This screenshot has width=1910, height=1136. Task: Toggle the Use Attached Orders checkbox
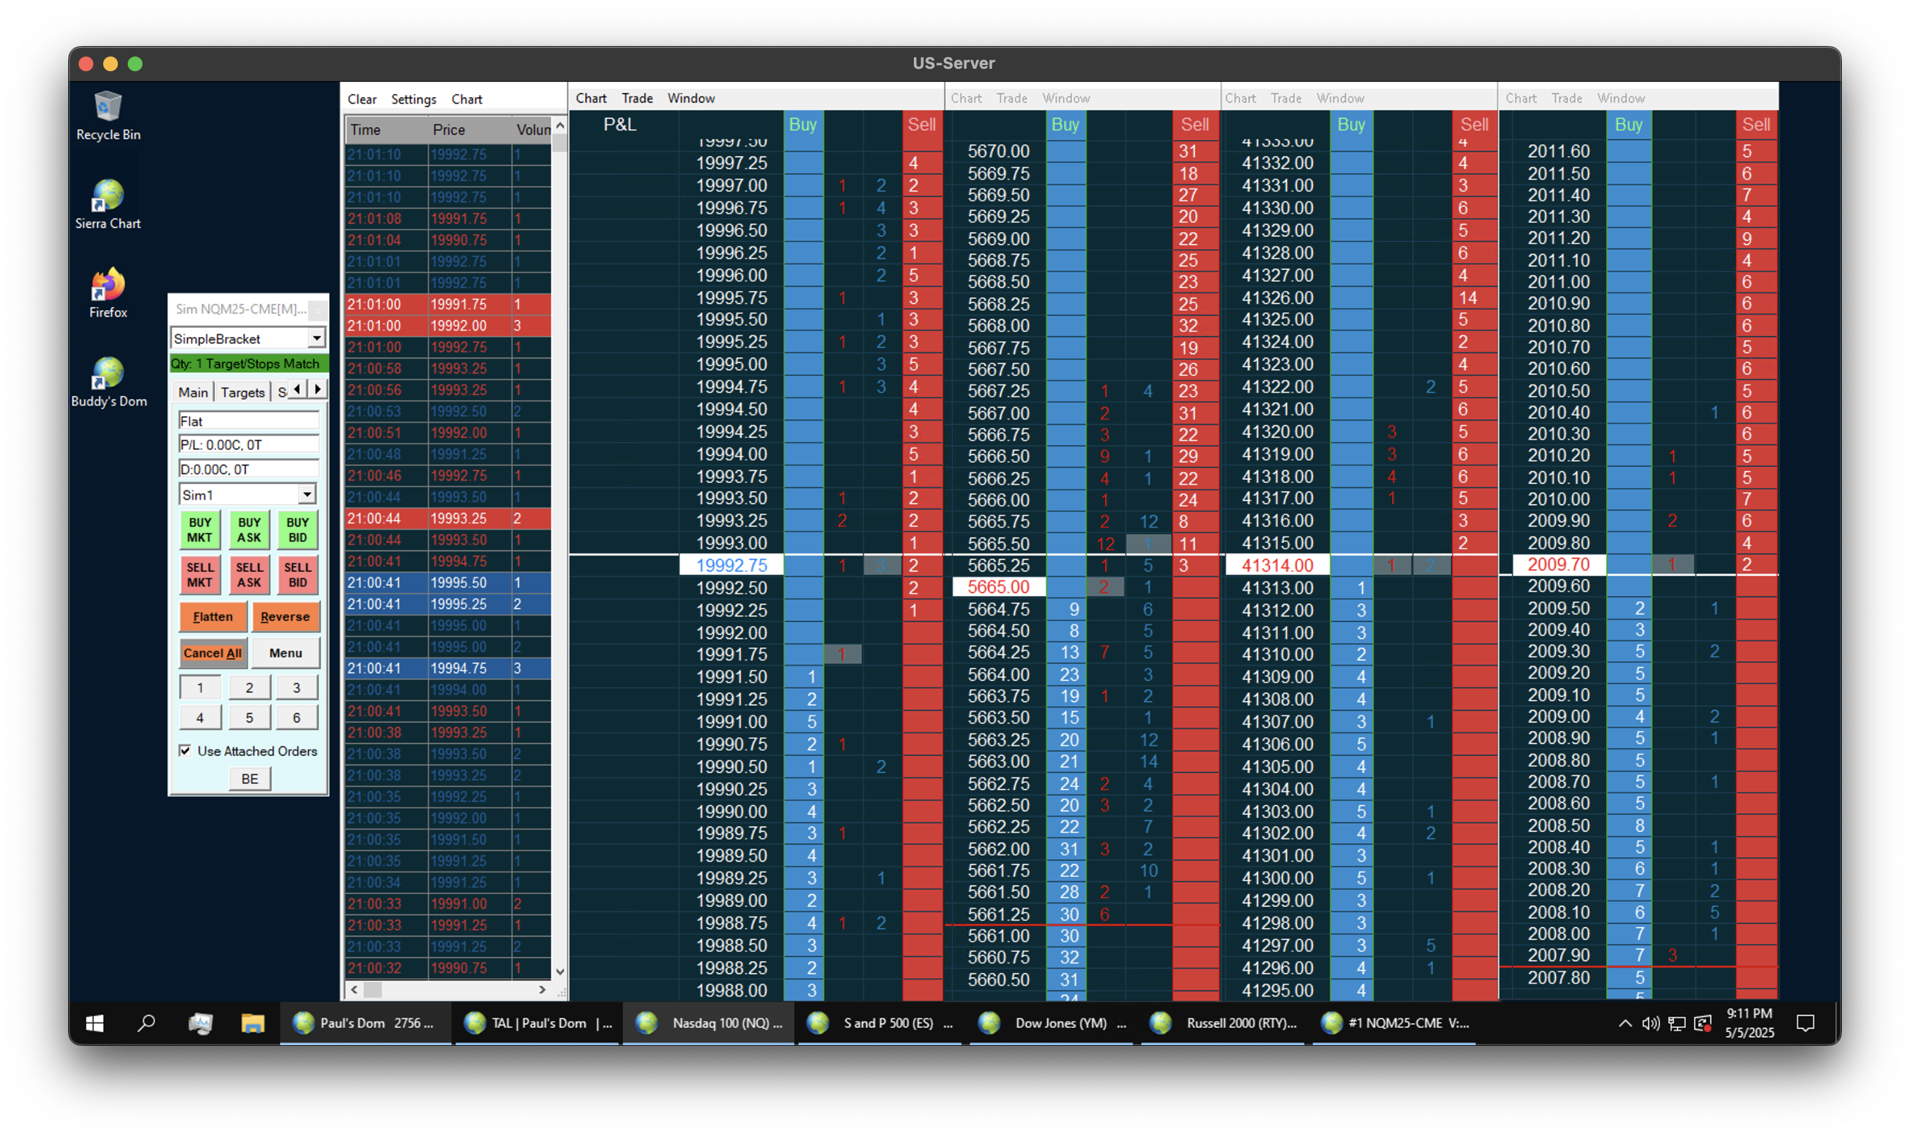(x=185, y=750)
